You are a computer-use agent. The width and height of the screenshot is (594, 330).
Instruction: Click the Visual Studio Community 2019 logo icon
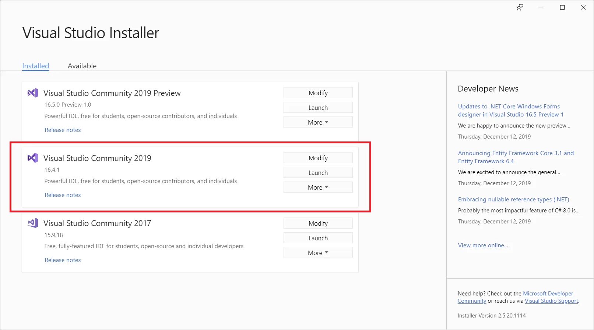coord(33,158)
